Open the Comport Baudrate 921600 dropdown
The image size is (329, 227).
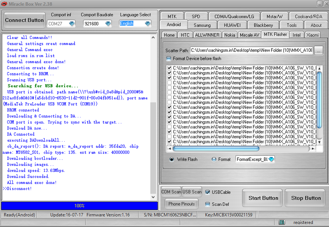[108, 23]
